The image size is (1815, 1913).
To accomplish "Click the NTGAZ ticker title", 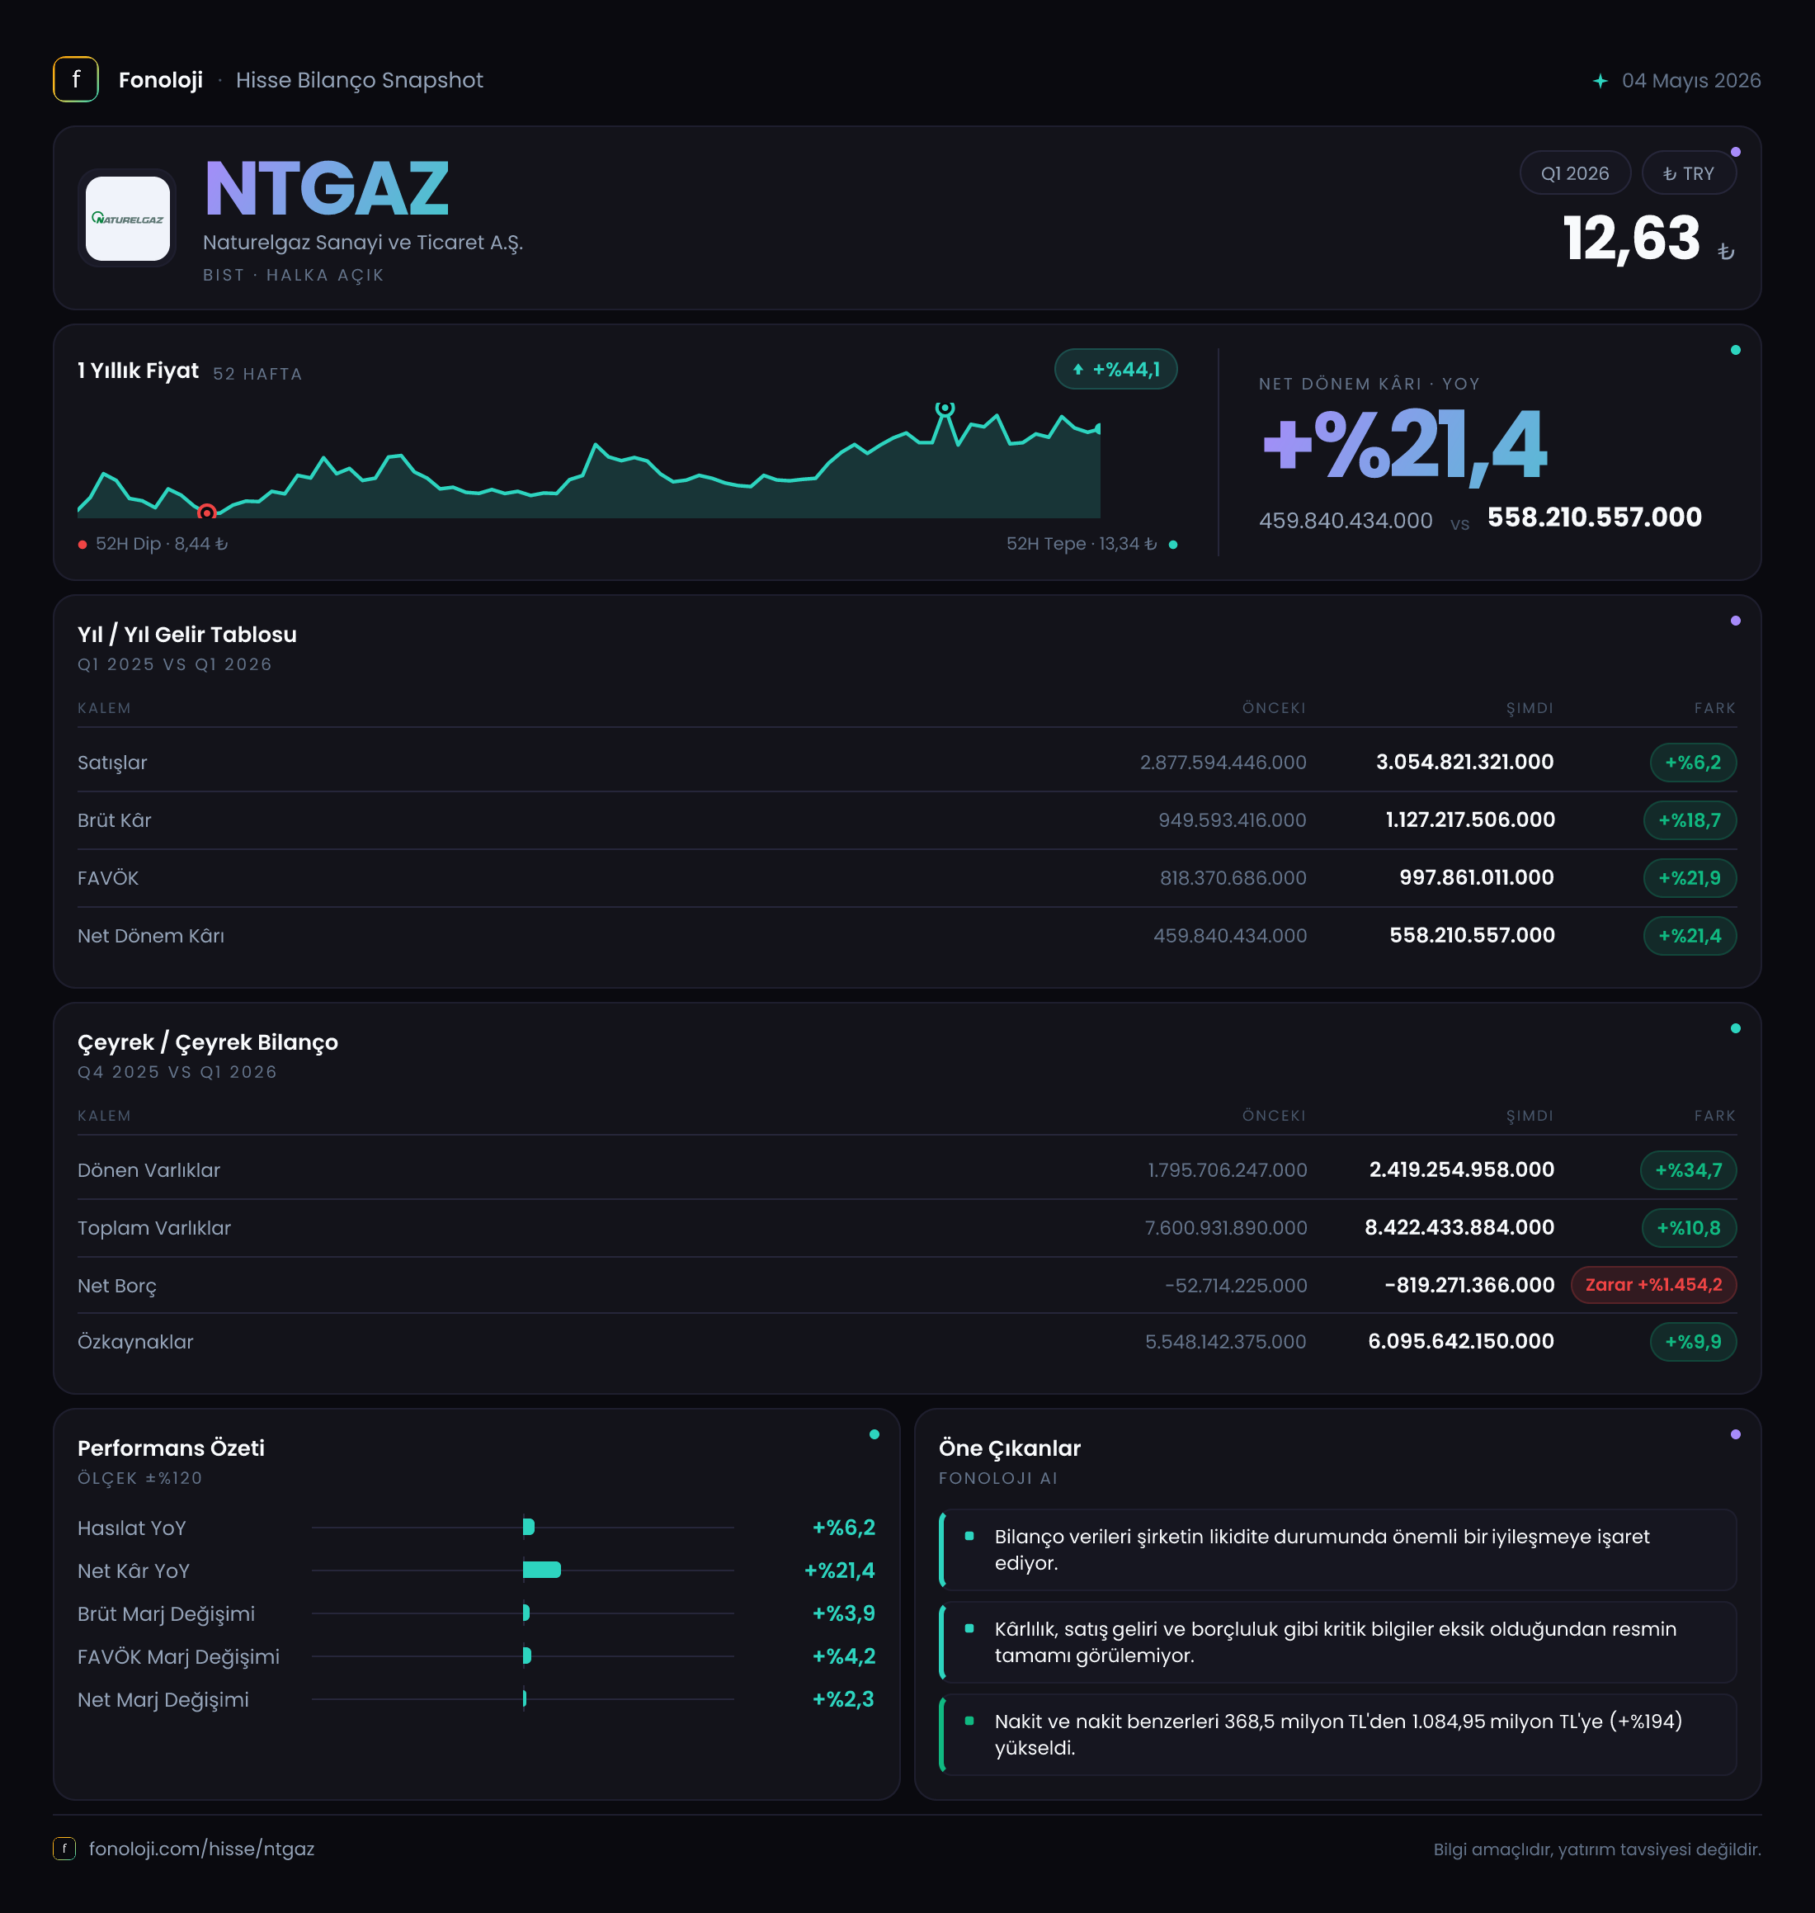I will 326,187.
